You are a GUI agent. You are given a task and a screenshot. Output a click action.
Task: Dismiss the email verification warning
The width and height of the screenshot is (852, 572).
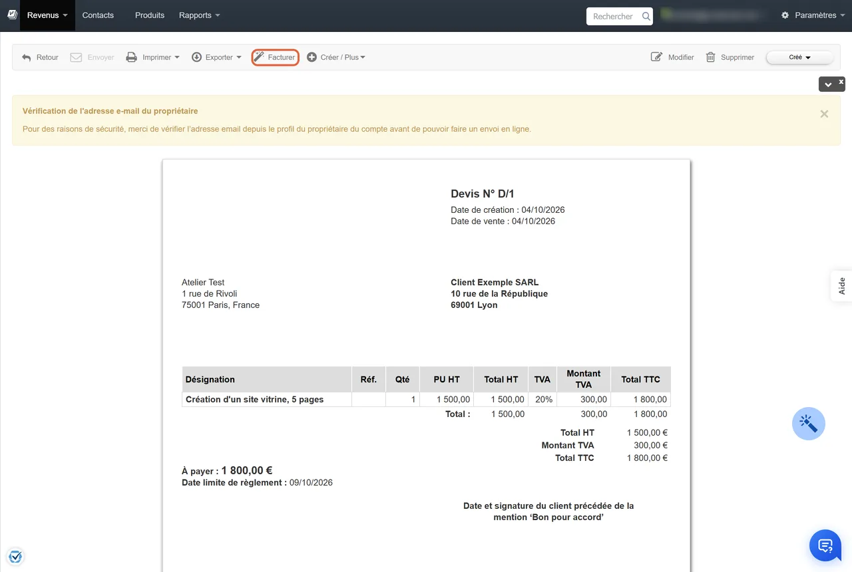click(824, 114)
